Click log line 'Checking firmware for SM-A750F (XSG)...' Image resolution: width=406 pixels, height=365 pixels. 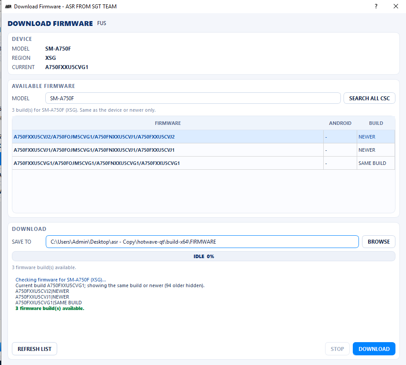click(61, 280)
